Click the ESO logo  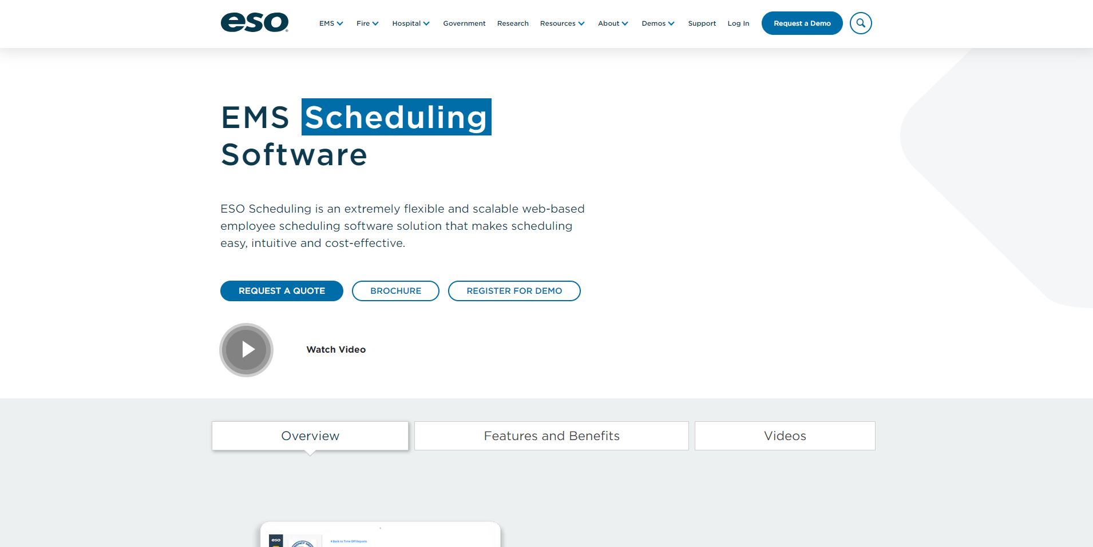pyautogui.click(x=255, y=23)
